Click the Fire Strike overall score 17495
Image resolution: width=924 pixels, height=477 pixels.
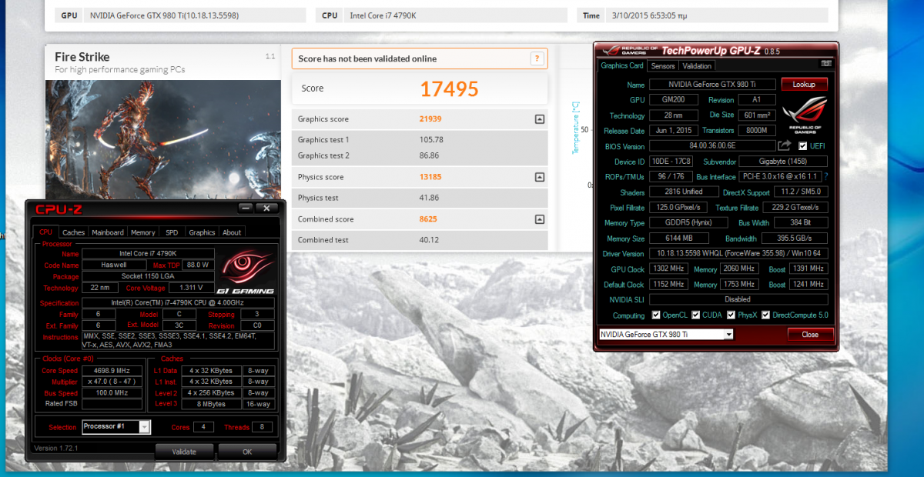pos(449,88)
